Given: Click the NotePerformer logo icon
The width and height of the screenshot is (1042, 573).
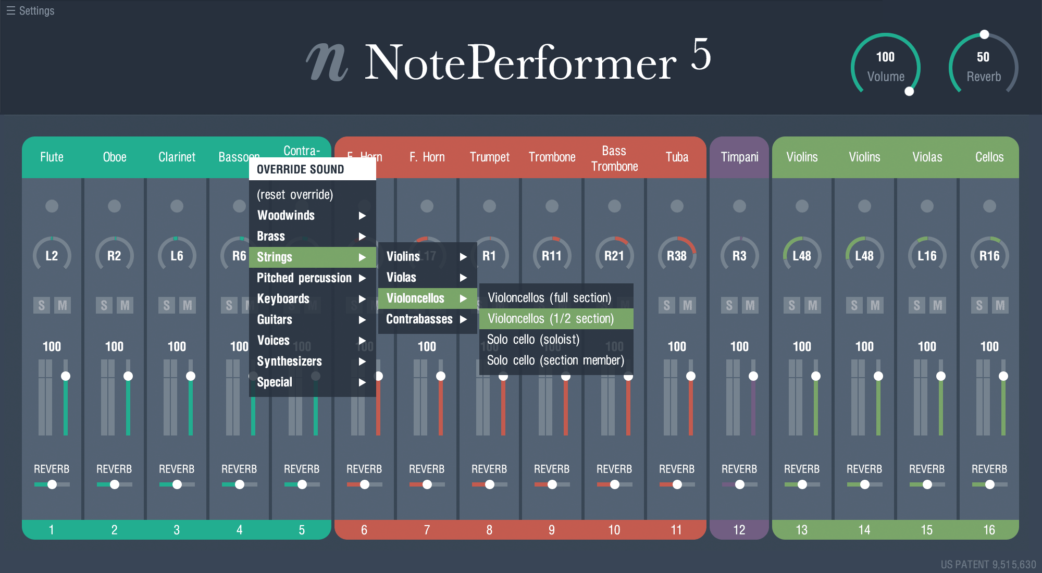Looking at the screenshot, I should pyautogui.click(x=327, y=63).
